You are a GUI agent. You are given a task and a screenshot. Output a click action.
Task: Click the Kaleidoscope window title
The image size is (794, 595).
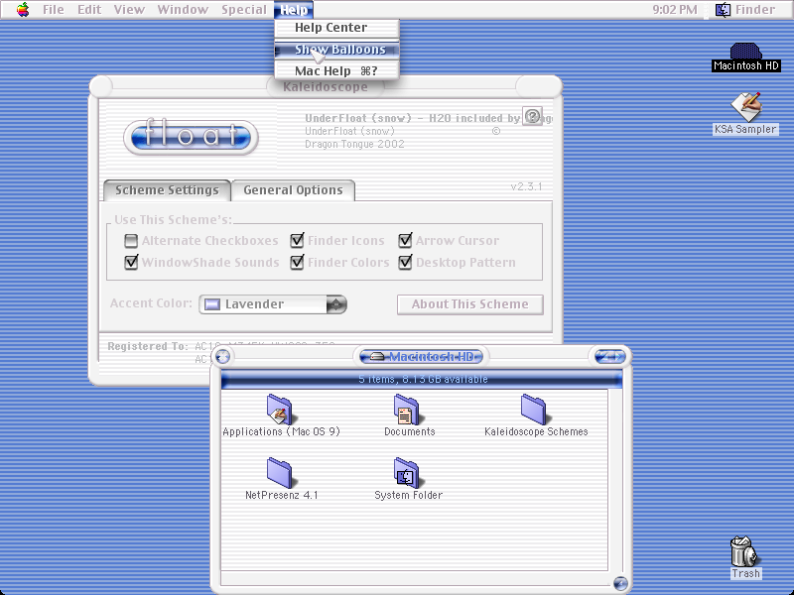pos(326,87)
